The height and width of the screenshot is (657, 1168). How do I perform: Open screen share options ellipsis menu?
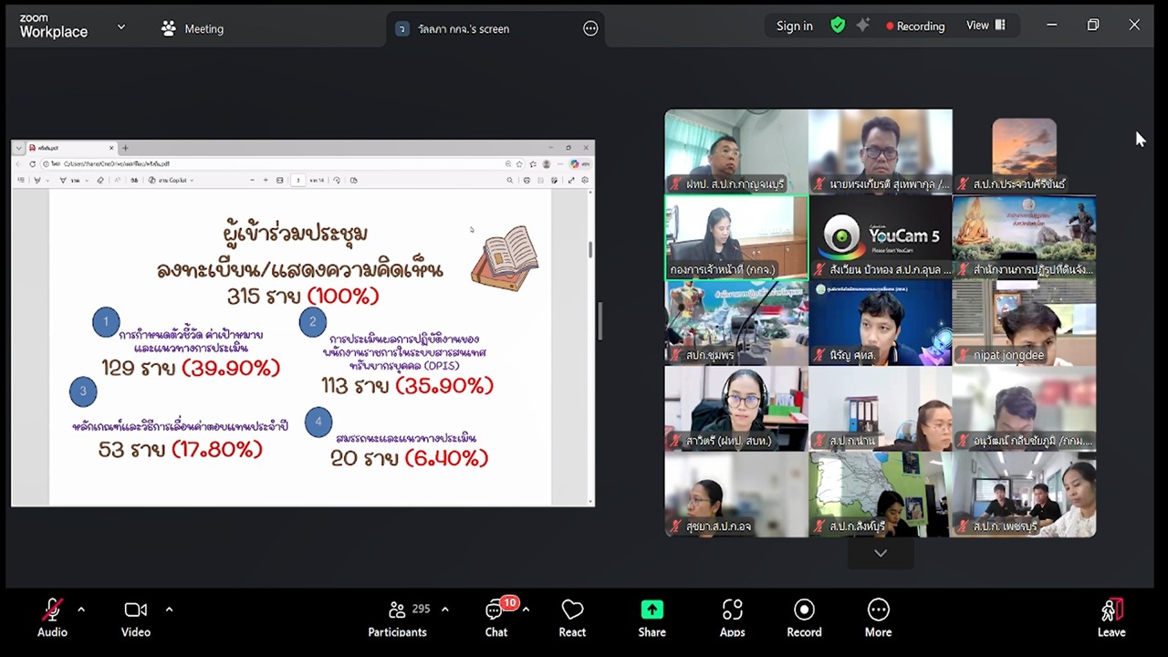590,29
